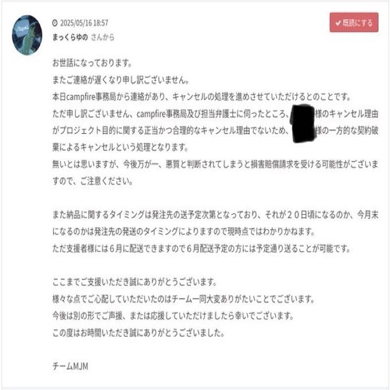
Task: Click the line starting 様々な点でご心配
Action: coord(184,299)
